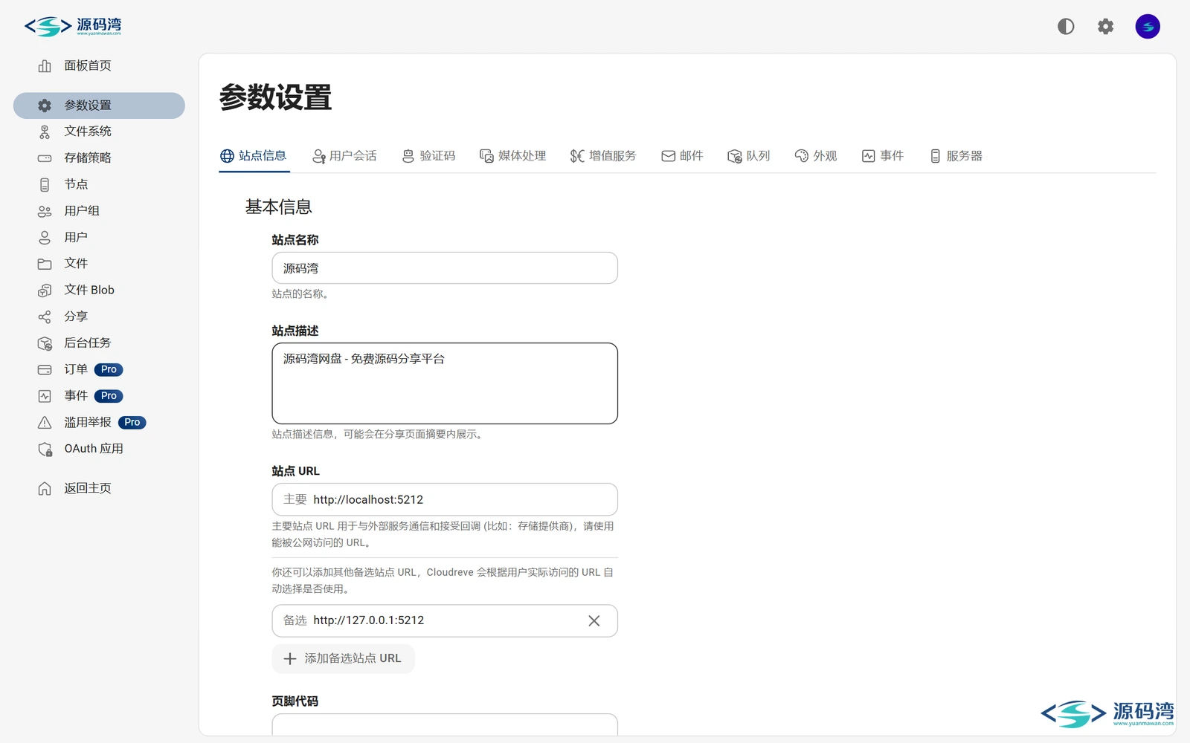
Task: Open the user avatar menu
Action: click(1148, 27)
